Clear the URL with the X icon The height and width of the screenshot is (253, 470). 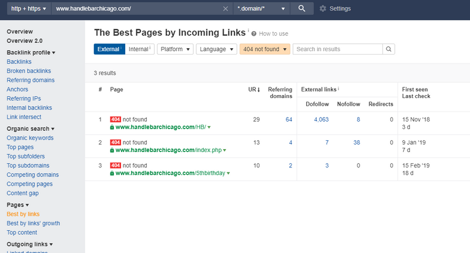tap(226, 9)
